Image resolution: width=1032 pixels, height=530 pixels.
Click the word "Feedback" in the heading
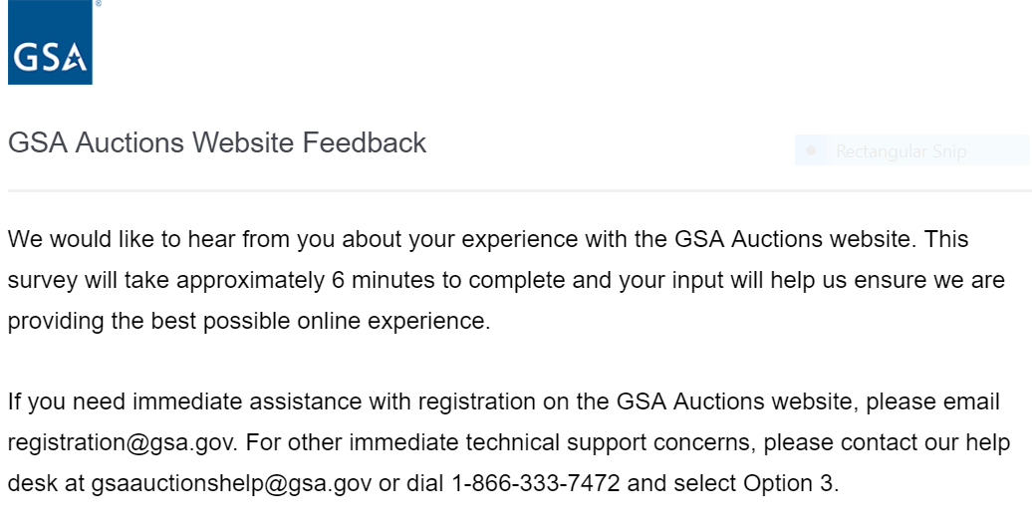pos(365,142)
